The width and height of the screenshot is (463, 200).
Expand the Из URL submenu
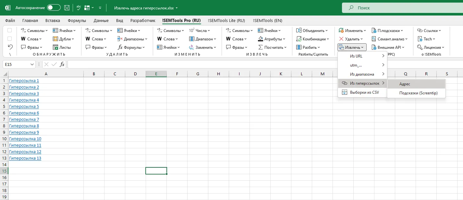[362, 56]
